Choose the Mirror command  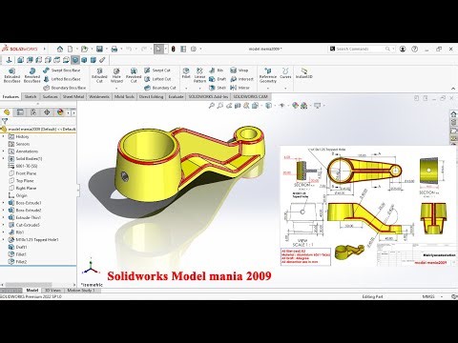click(239, 88)
